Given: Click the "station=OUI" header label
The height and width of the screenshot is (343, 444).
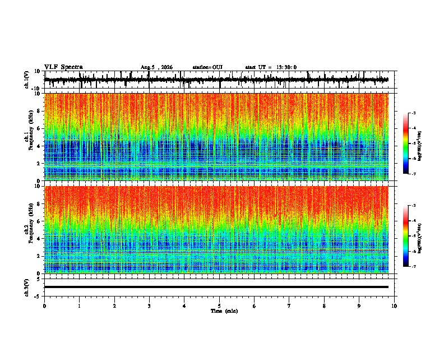Looking at the screenshot, I should pyautogui.click(x=207, y=67).
